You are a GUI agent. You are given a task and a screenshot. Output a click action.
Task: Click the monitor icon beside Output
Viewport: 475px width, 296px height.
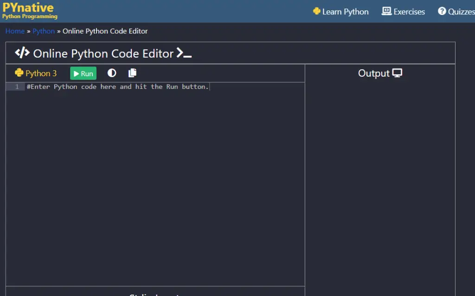tap(397, 73)
